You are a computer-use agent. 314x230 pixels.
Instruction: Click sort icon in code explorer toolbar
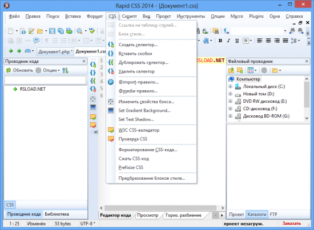point(65,70)
